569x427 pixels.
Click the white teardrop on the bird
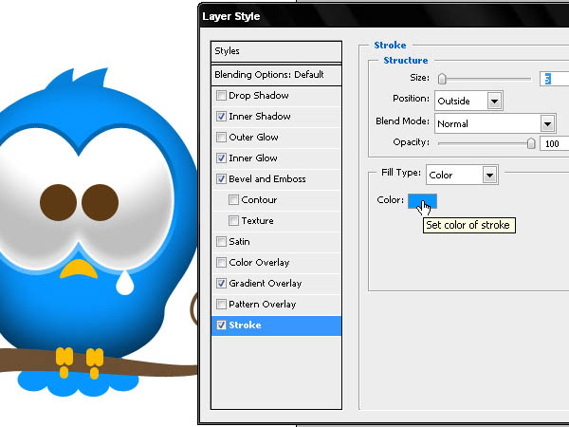[x=125, y=282]
